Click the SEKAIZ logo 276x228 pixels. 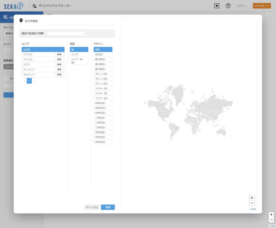pyautogui.click(x=14, y=6)
